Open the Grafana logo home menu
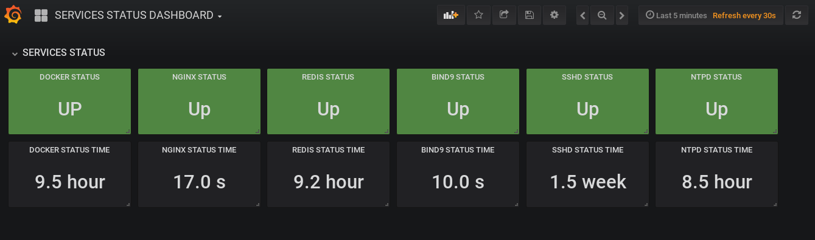Viewport: 815px width, 240px height. [13, 15]
